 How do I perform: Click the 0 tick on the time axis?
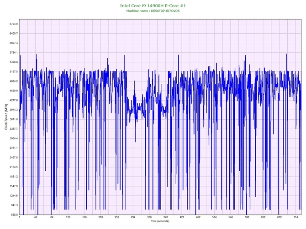coord(19,217)
